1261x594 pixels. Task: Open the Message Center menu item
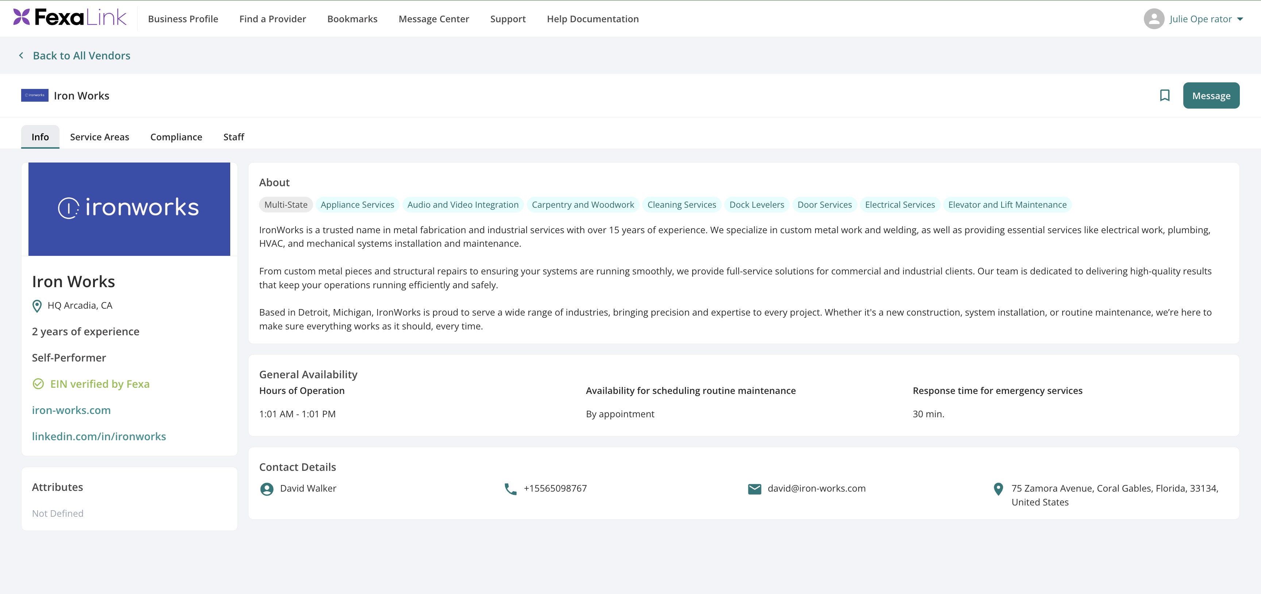[x=434, y=19]
